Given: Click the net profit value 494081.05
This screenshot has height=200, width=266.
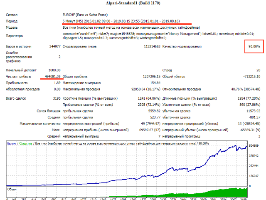Looking at the screenshot, I should click(53, 77).
